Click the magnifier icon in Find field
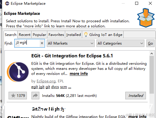156x118 pixels. [17, 43]
